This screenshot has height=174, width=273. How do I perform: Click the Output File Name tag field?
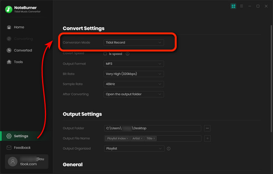(x=153, y=138)
